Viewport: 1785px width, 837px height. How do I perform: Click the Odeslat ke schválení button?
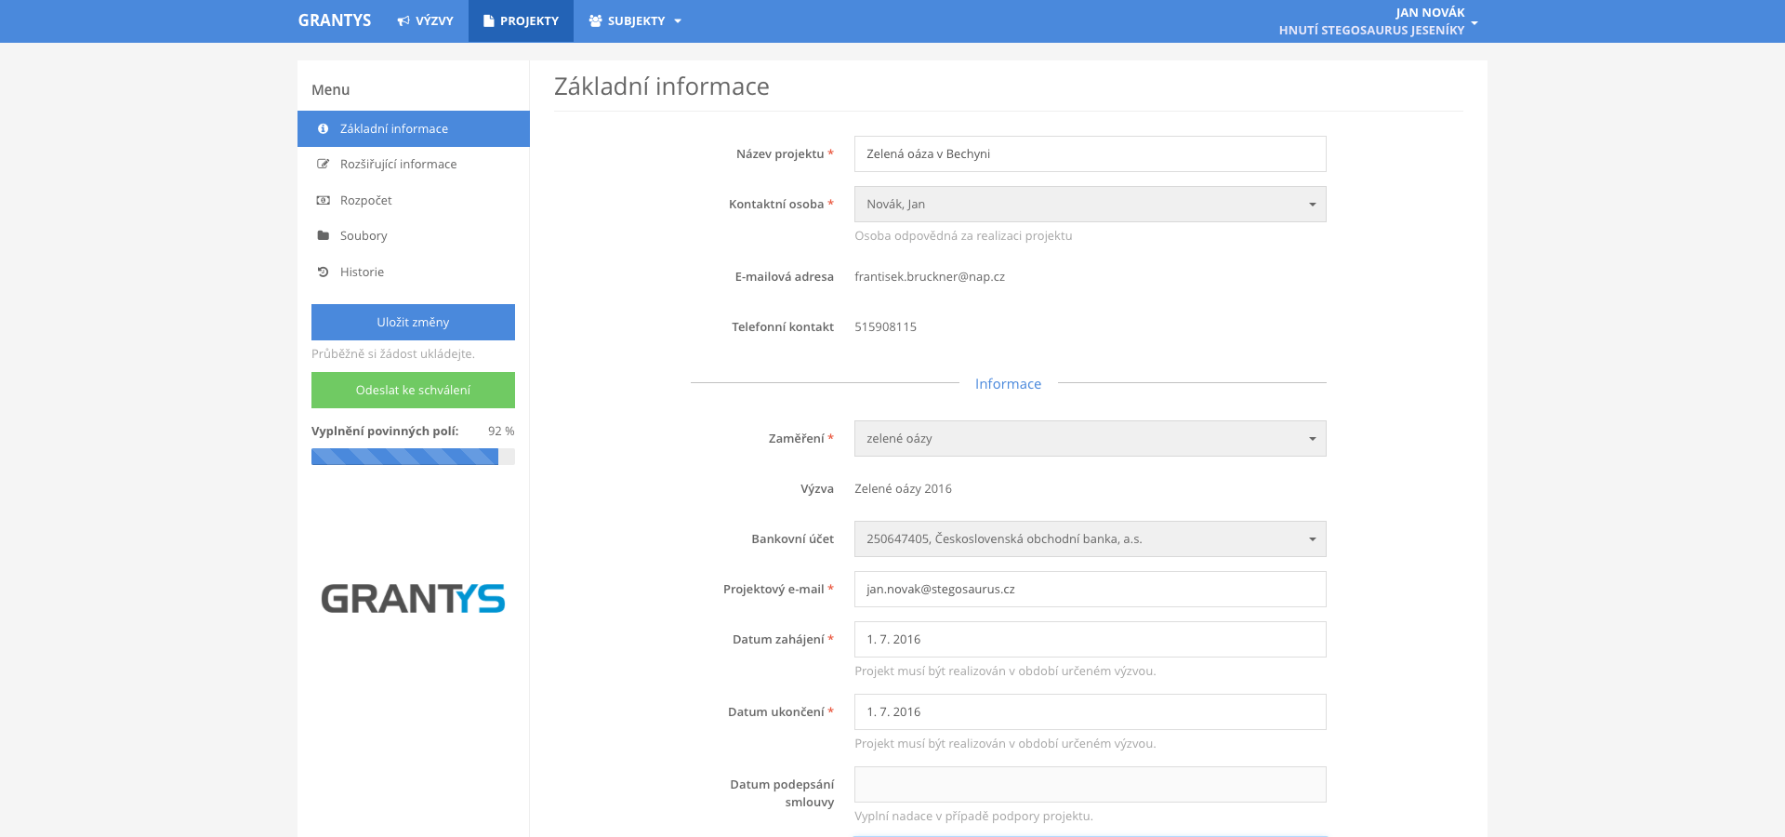[413, 391]
